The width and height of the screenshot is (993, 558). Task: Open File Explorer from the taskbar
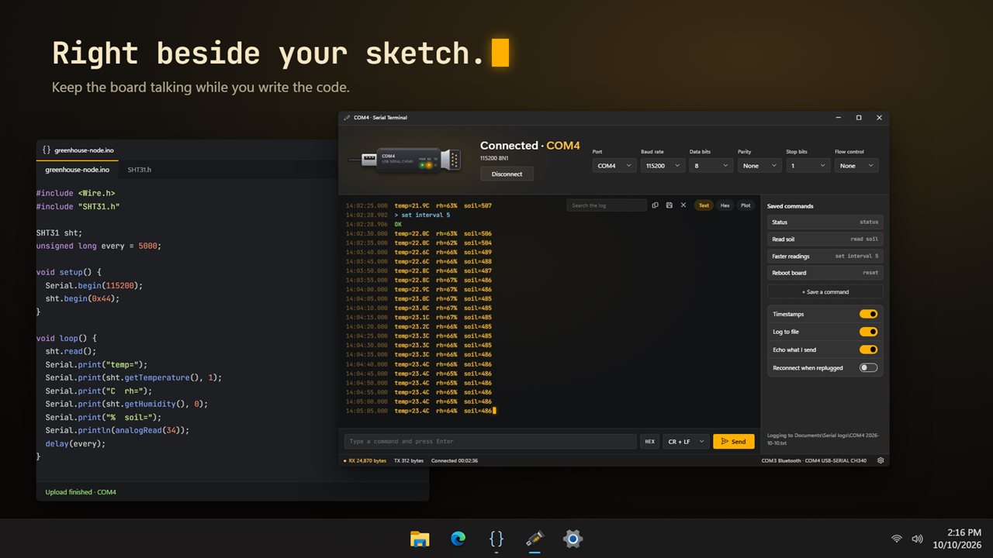pos(420,539)
